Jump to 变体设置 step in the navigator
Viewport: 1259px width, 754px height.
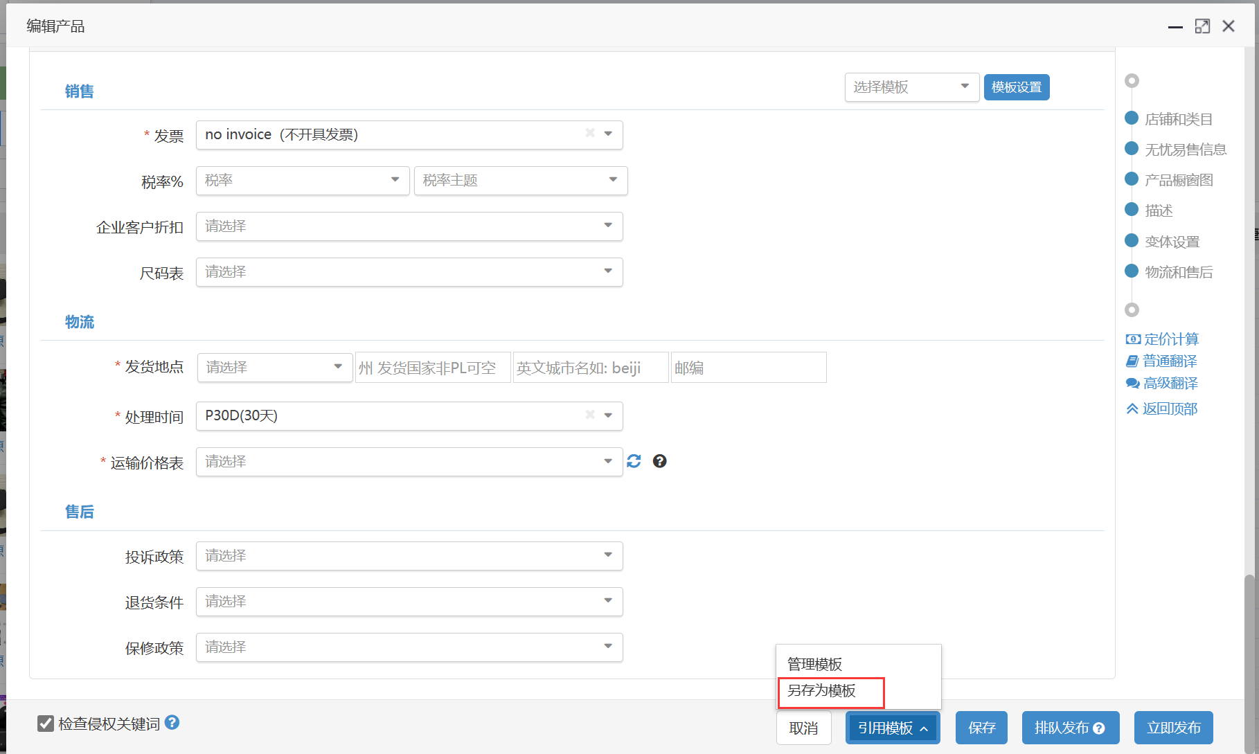point(1172,242)
